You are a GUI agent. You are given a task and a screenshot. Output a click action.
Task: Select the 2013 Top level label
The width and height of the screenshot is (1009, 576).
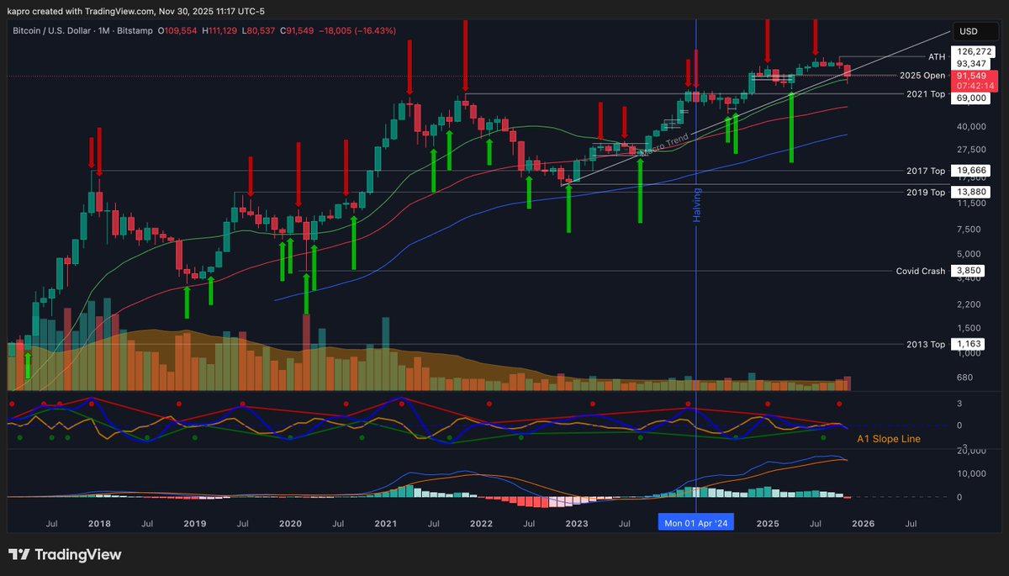tap(926, 344)
